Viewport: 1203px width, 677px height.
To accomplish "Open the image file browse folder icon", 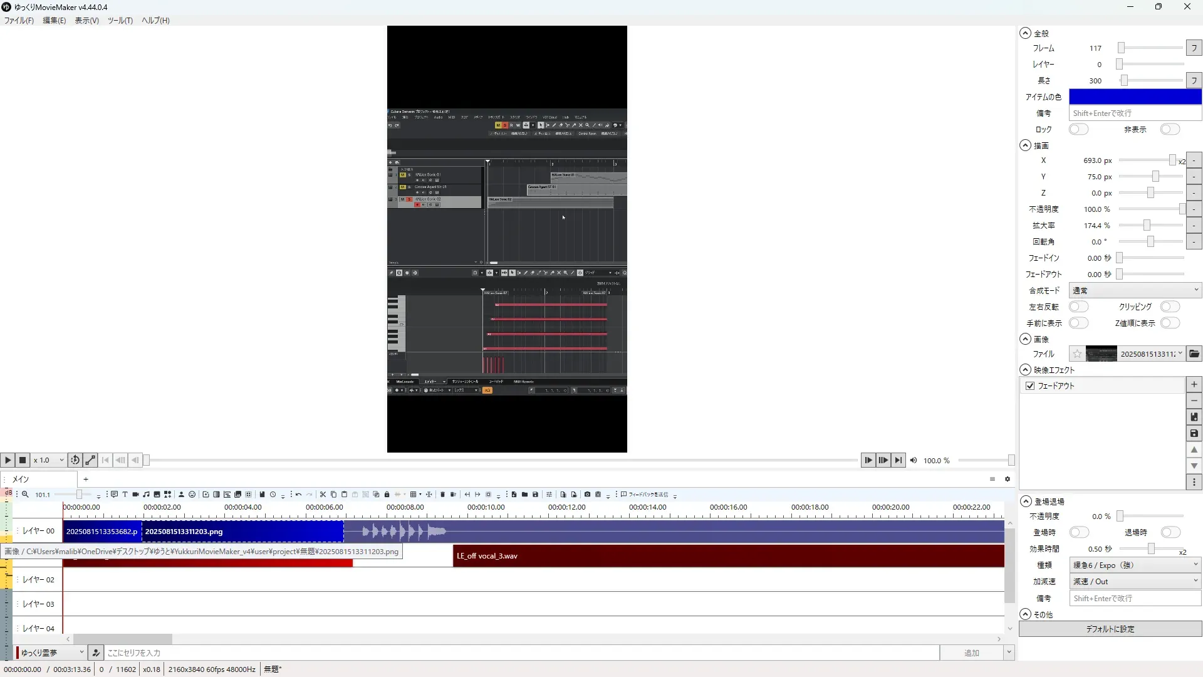I will tap(1194, 354).
